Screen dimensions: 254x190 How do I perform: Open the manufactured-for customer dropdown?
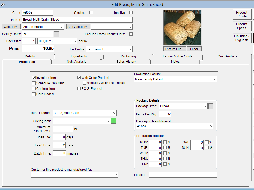(116, 175)
